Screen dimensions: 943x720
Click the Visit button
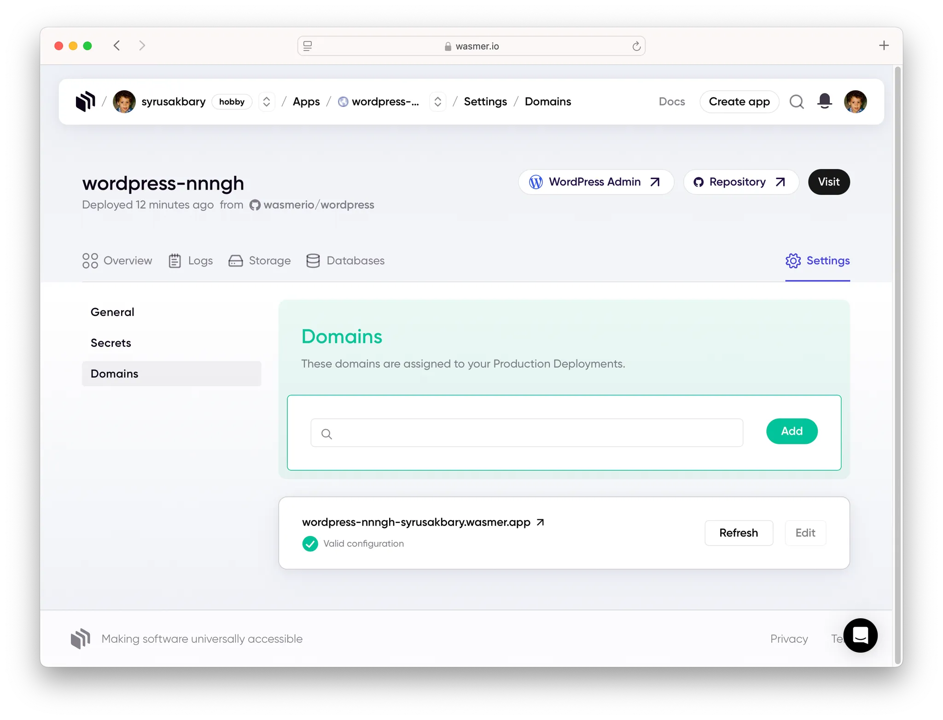[828, 182]
